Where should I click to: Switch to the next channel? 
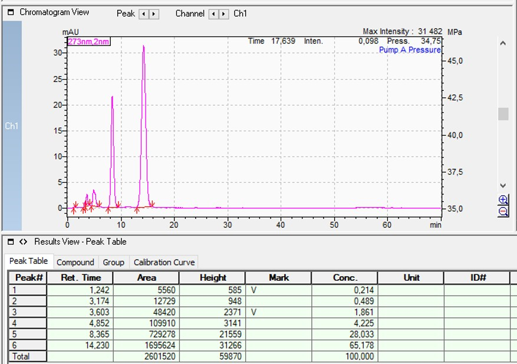(224, 14)
